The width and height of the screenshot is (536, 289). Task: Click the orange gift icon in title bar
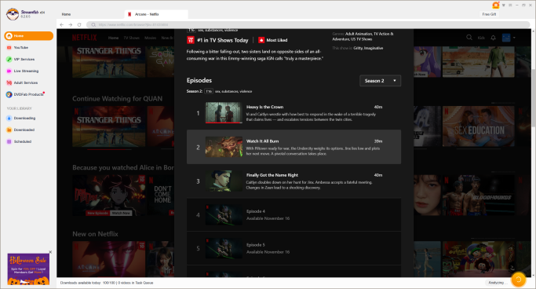coord(495,5)
